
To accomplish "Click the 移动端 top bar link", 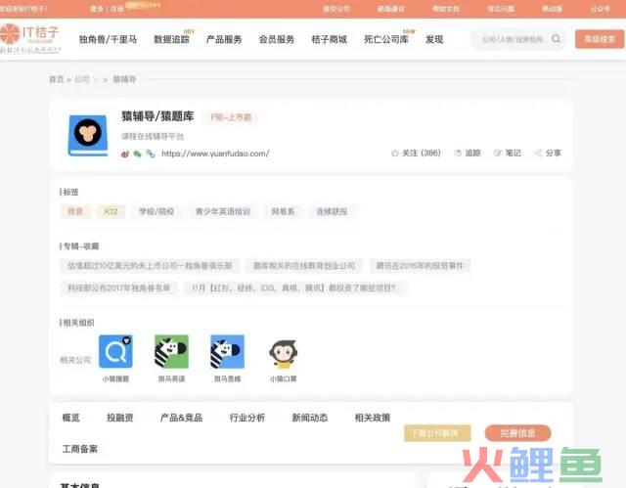I will click(x=552, y=9).
